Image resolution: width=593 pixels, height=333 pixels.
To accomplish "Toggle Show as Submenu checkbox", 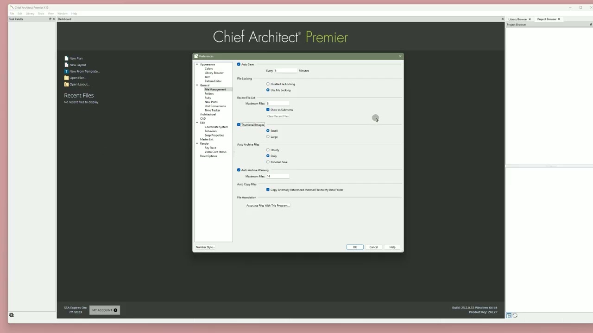I will [268, 110].
